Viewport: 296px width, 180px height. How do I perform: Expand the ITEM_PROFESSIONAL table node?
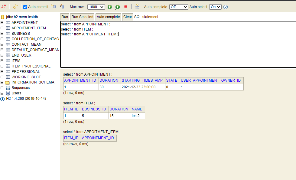pos(2,66)
